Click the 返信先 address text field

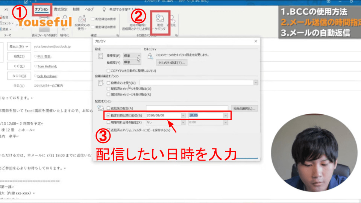tap(187, 108)
